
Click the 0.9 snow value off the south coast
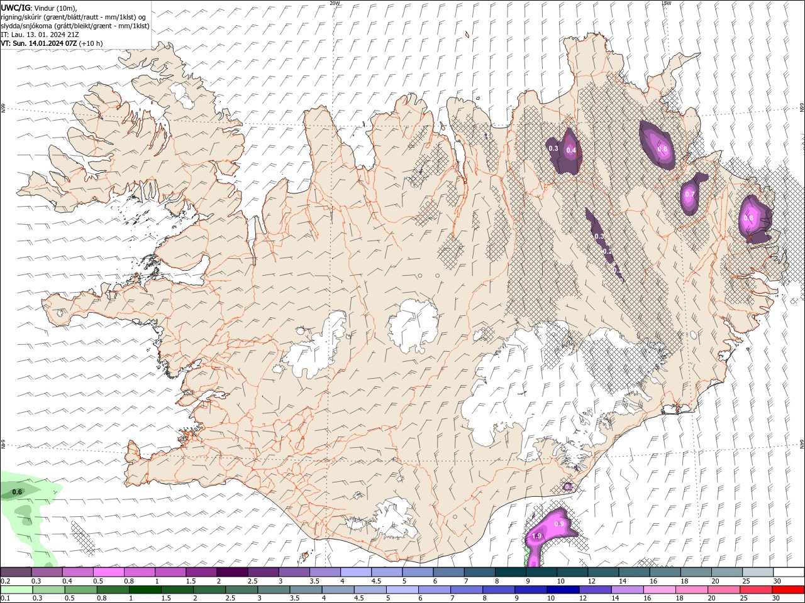click(558, 523)
